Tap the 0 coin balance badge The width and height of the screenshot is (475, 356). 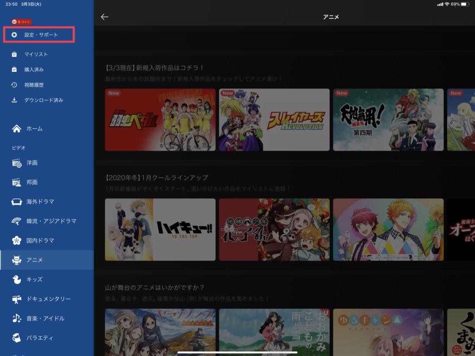pos(21,22)
